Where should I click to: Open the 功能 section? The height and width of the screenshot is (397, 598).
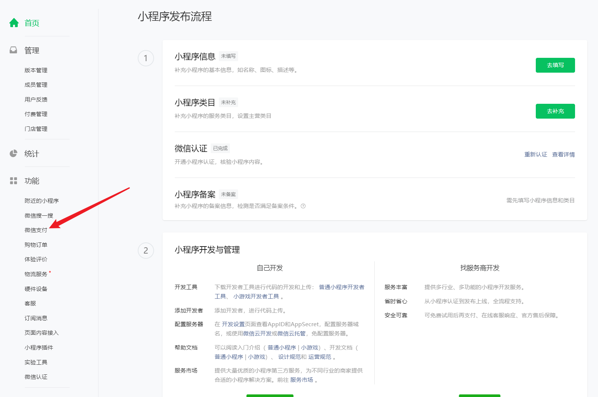point(32,181)
